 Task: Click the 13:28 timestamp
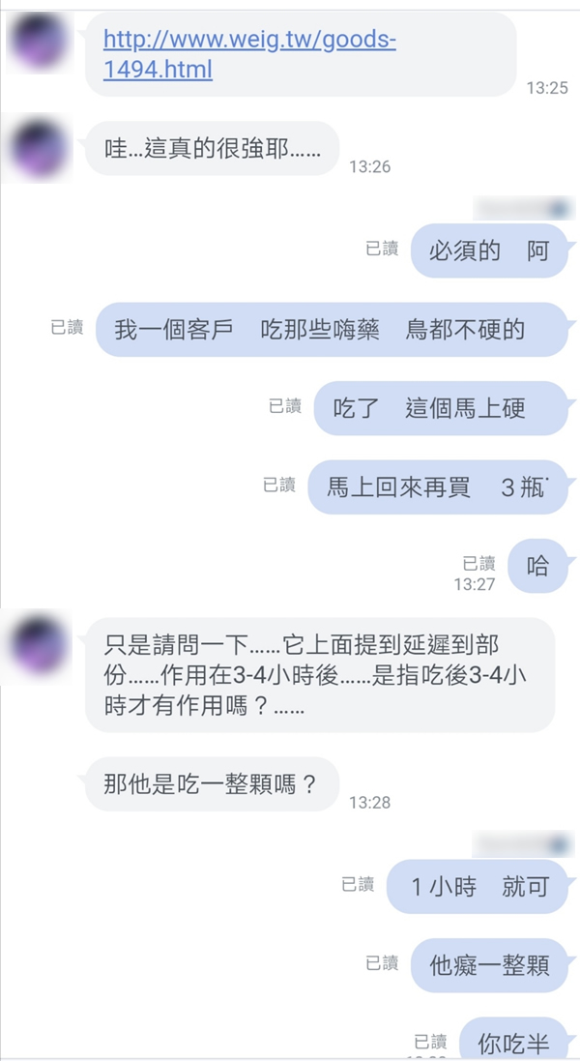tap(370, 803)
